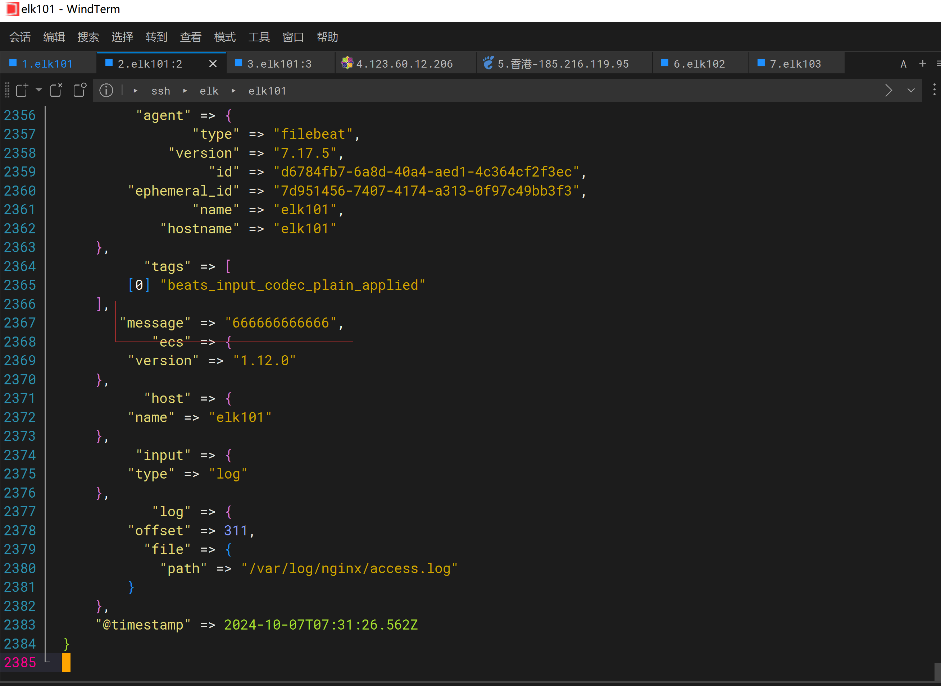Click "beats_input_codec_plain_applied" tag text
The image size is (941, 686).
coord(292,285)
